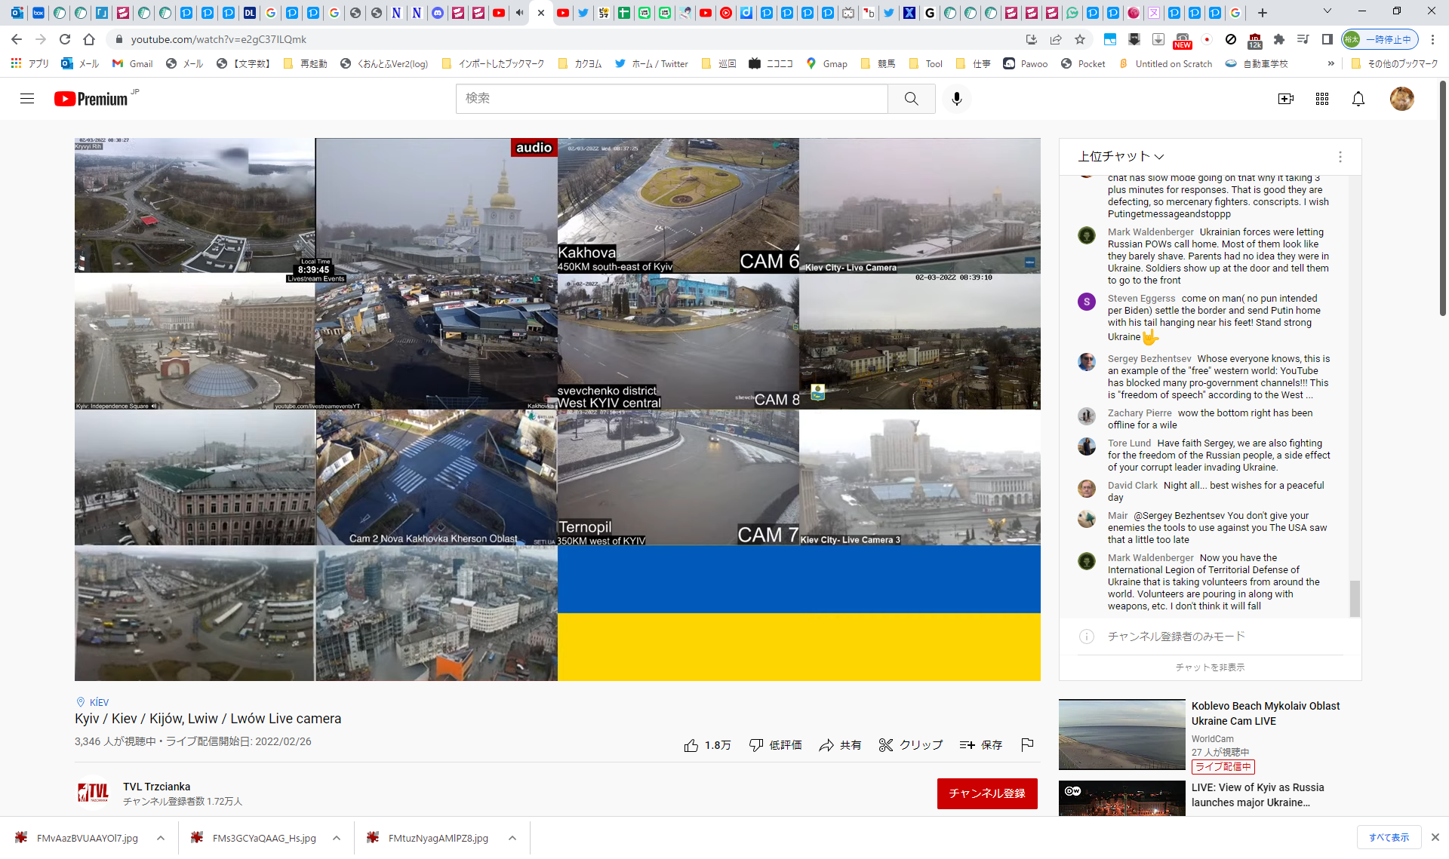Click the search magnifier button
The width and height of the screenshot is (1449, 859).
(x=911, y=99)
